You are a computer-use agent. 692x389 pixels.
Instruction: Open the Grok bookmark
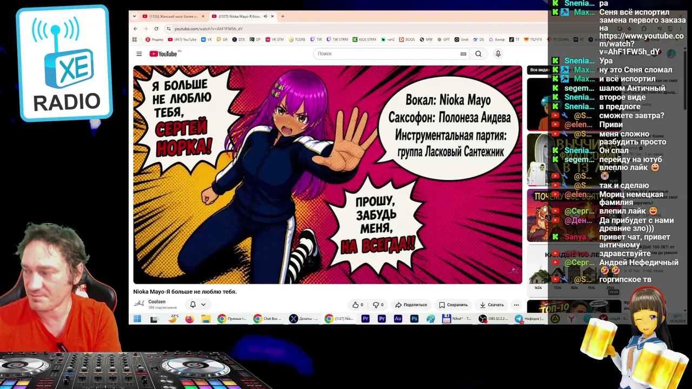click(461, 39)
